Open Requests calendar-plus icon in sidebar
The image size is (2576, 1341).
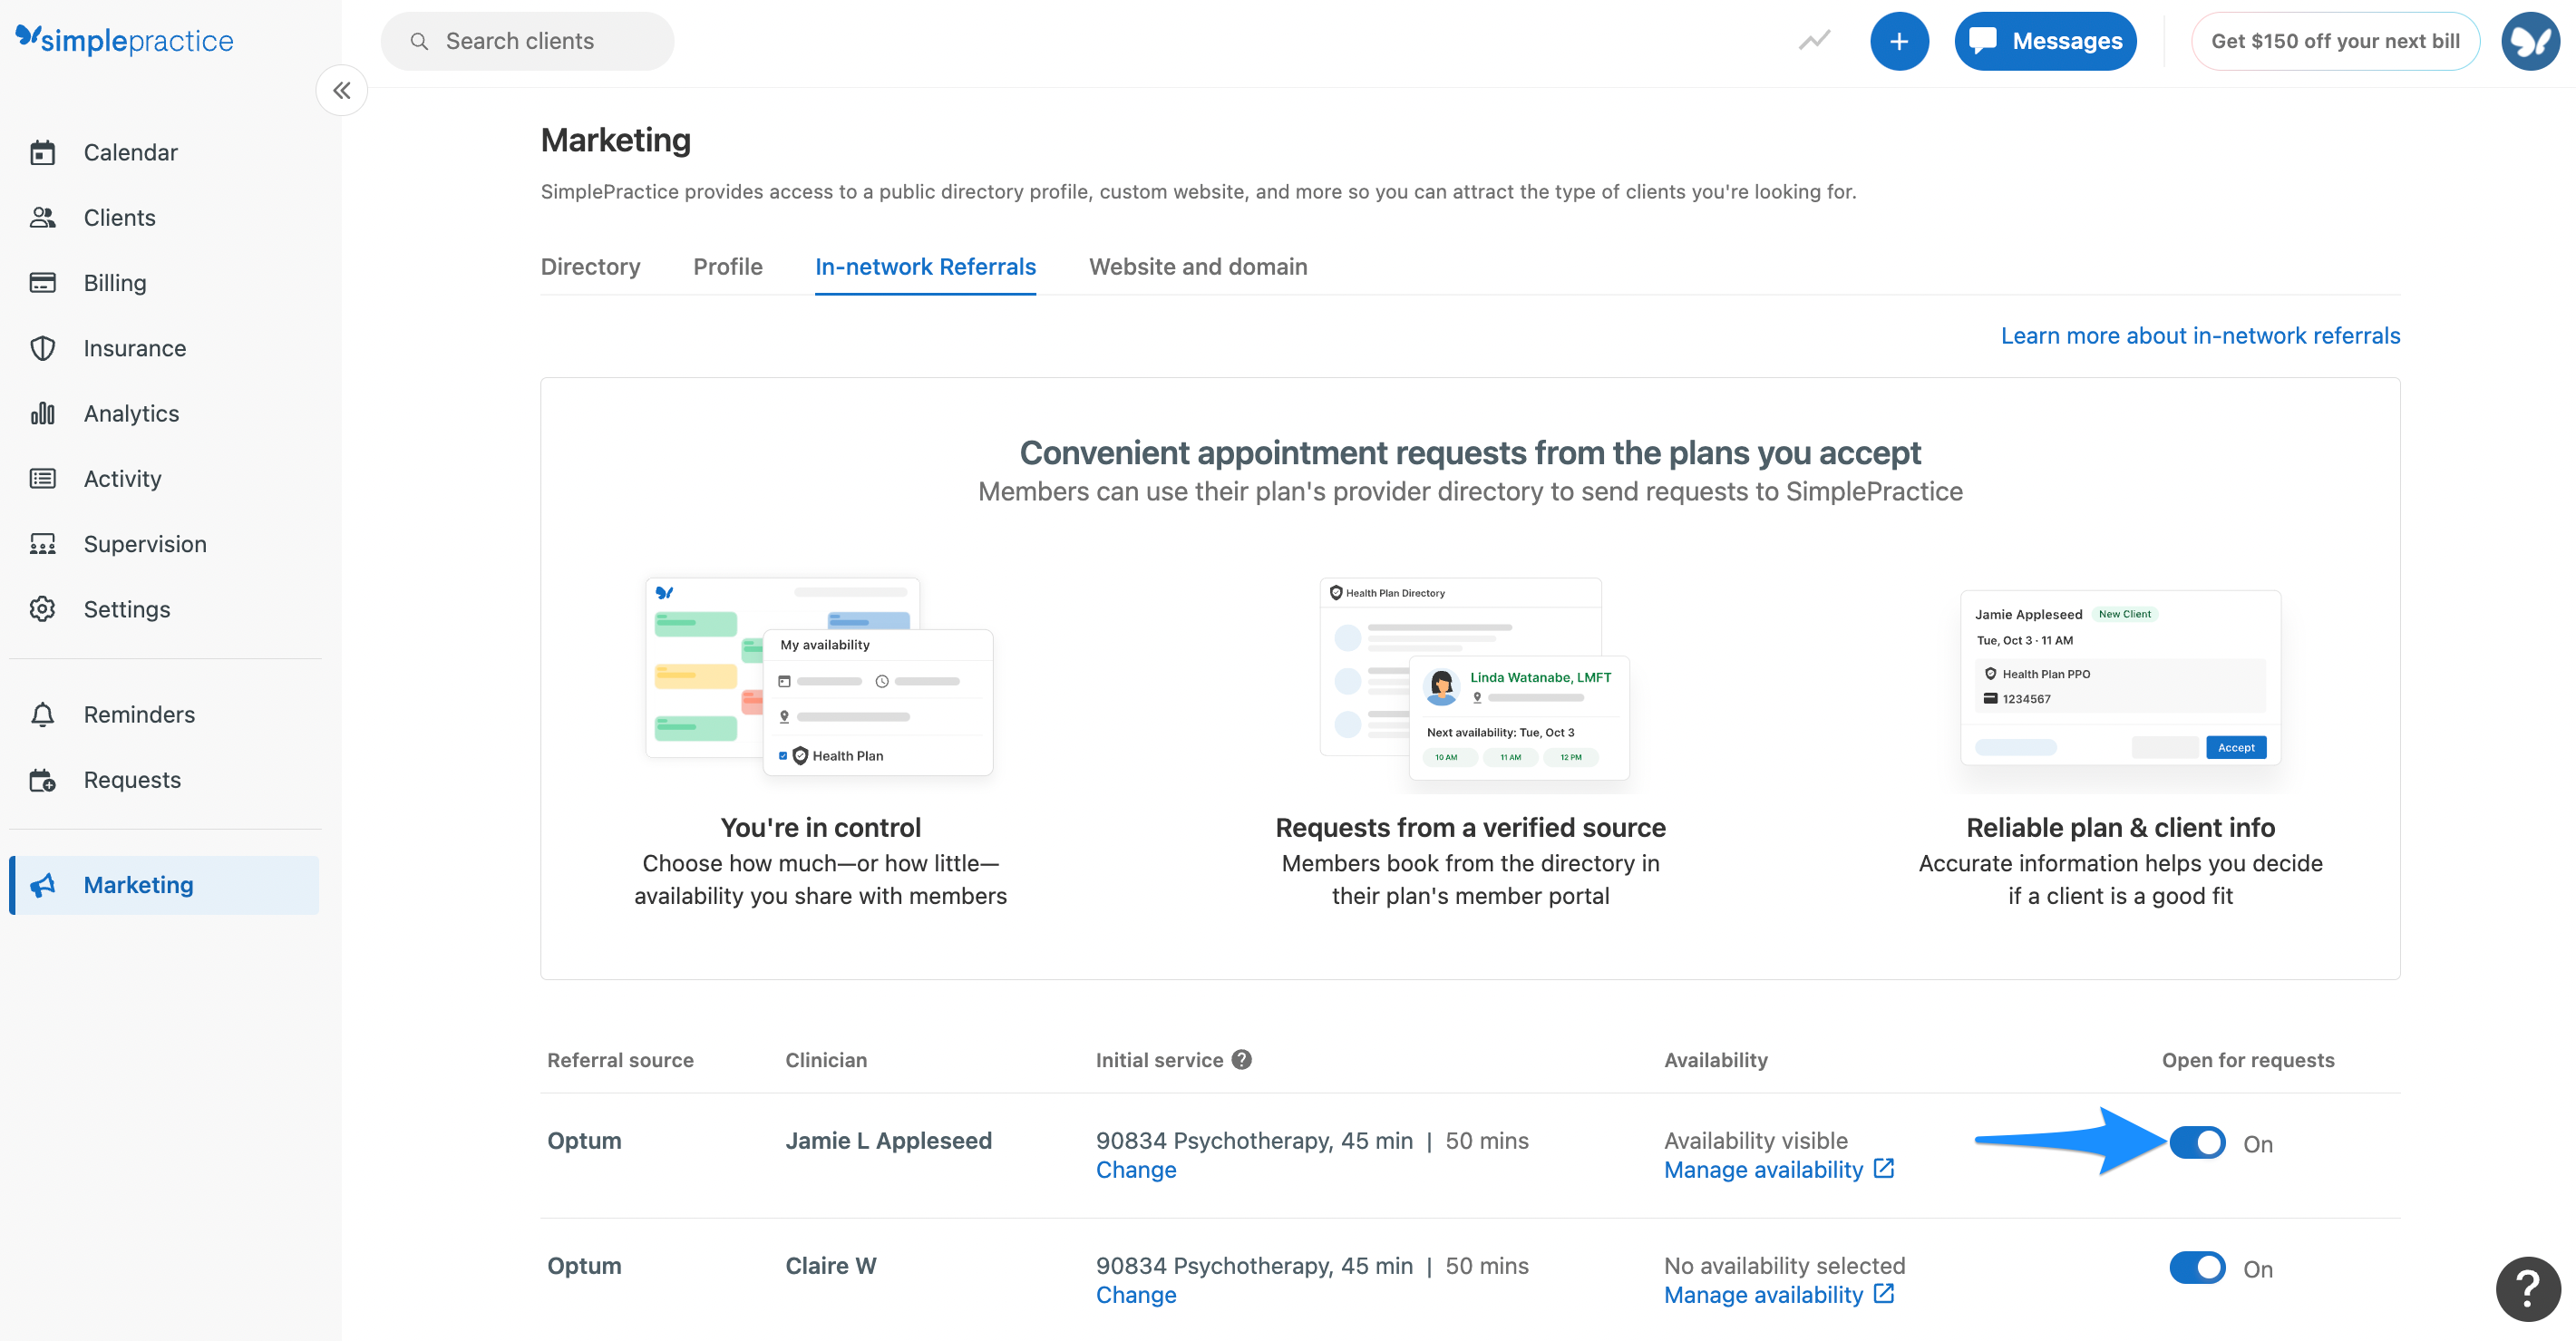(42, 780)
